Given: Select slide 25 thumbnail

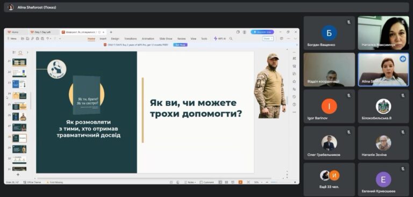Looking at the screenshot, I should [19, 106].
